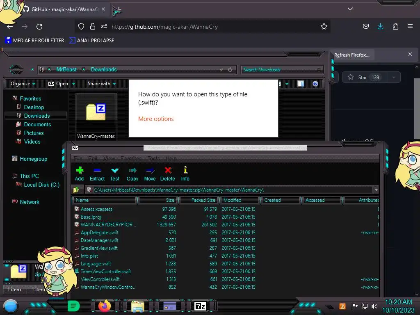
Task: Click the Downloads breadcrumb in Explorer
Action: (104, 69)
